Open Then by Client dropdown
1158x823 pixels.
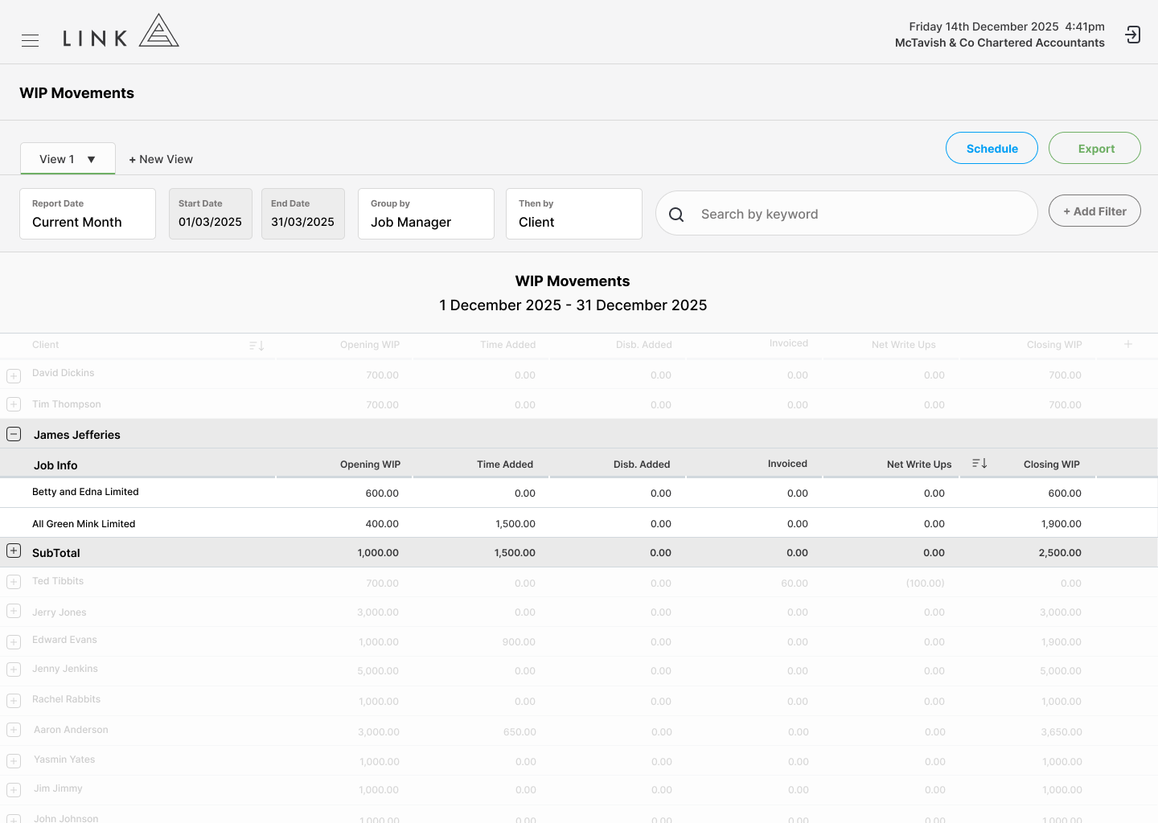tap(574, 214)
